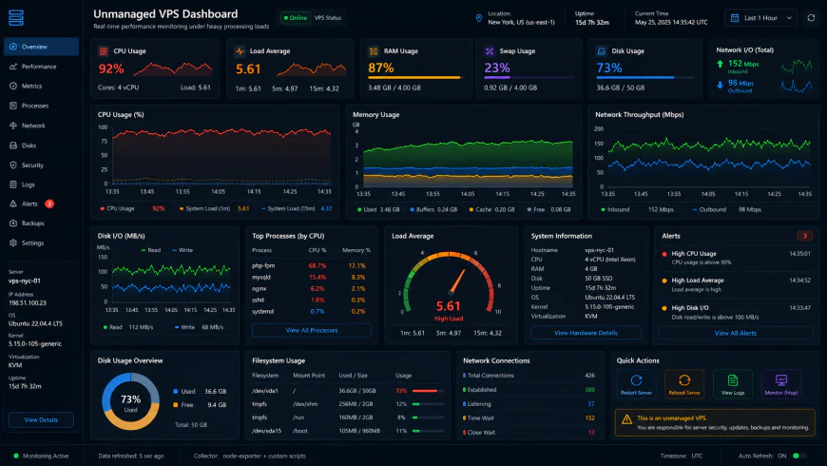
Task: Click the View Logs quick action icon
Action: 733,380
